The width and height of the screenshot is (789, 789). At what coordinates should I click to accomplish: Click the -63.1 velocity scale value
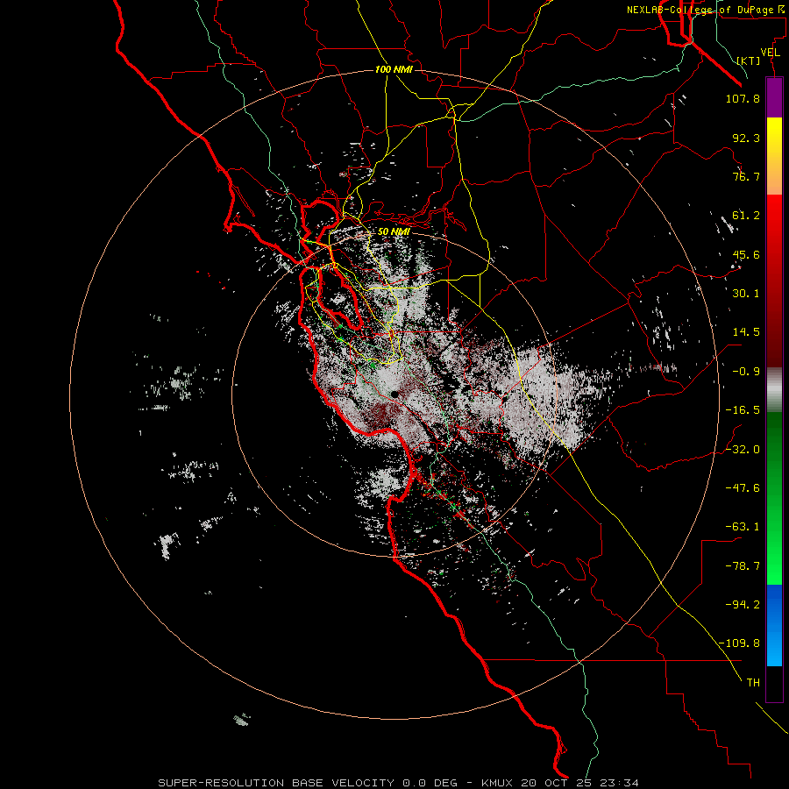point(743,527)
